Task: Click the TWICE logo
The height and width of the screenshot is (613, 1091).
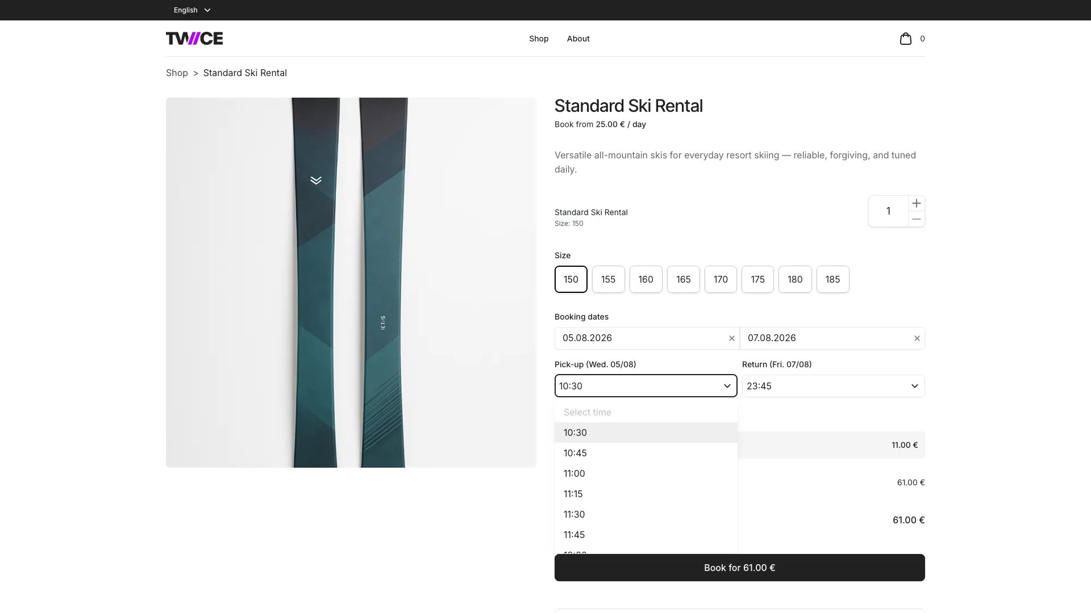Action: coord(194,39)
